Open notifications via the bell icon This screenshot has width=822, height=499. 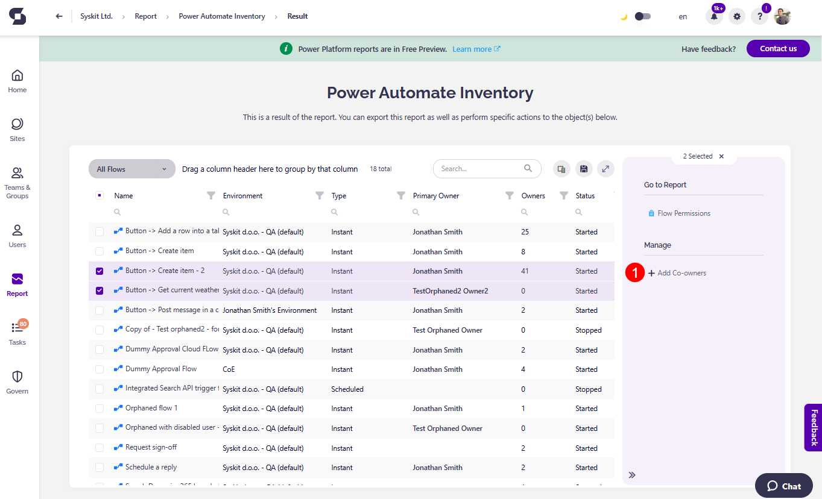click(714, 16)
